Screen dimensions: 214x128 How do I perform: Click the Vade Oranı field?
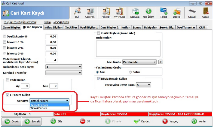pyautogui.click(x=51, y=60)
